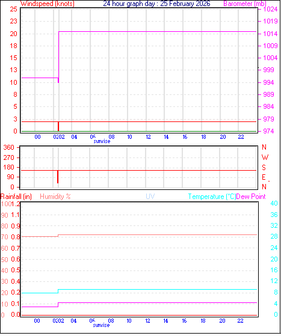Click the 'Rainfall (in)' legend label
This screenshot has width=281, height=336.
[16, 197]
